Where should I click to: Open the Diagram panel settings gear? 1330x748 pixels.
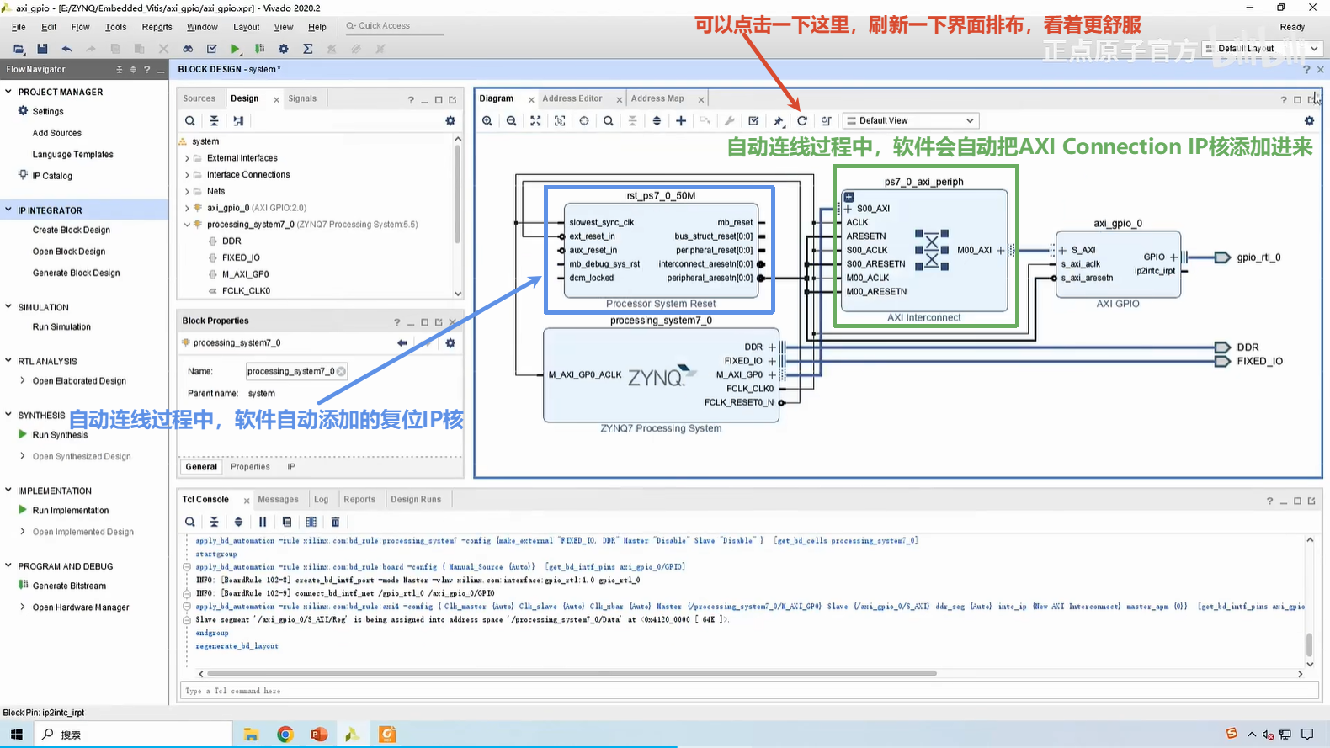1309,121
